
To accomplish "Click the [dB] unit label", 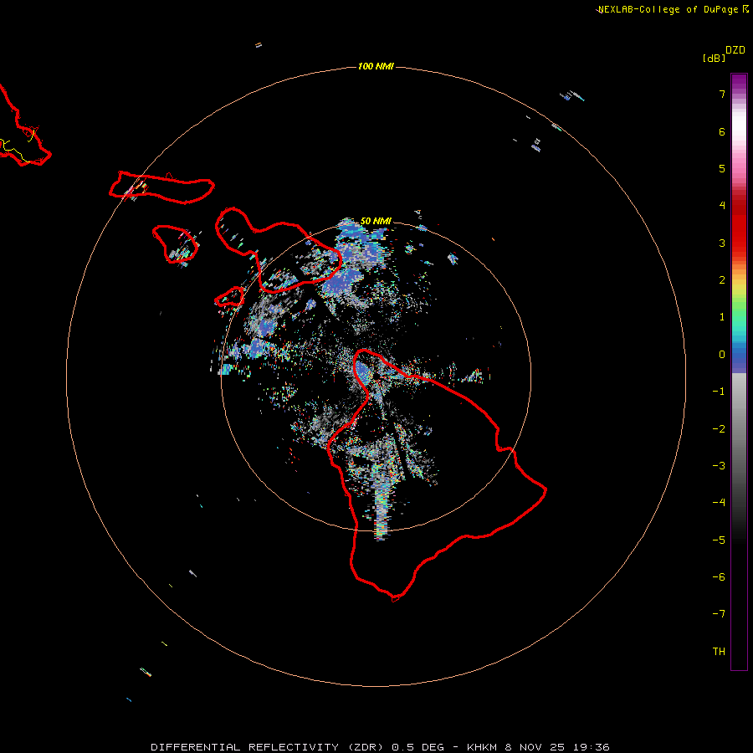I will (x=715, y=59).
